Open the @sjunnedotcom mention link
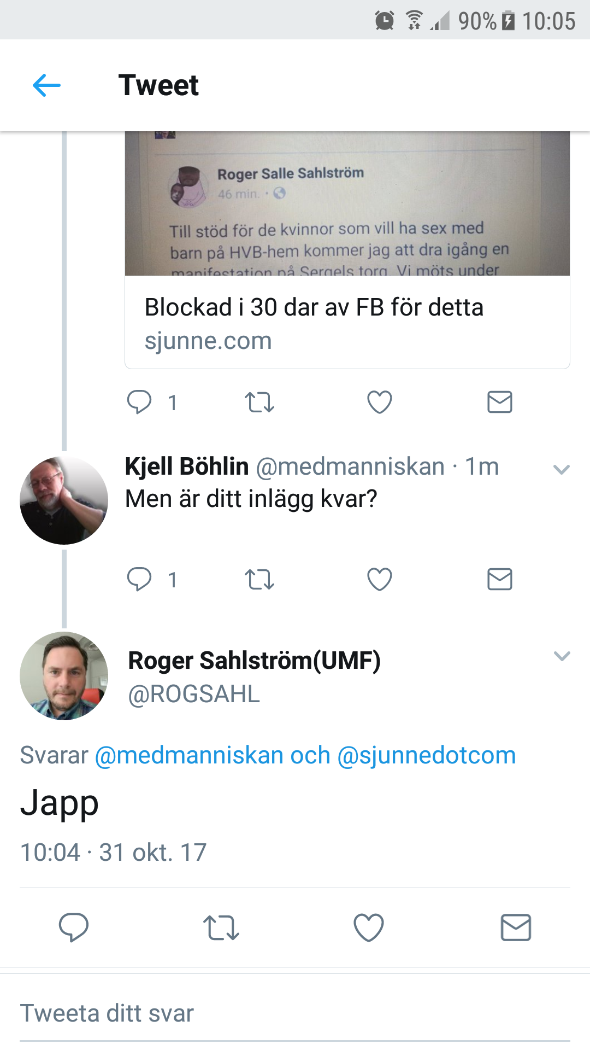The width and height of the screenshot is (590, 1050). 427,755
